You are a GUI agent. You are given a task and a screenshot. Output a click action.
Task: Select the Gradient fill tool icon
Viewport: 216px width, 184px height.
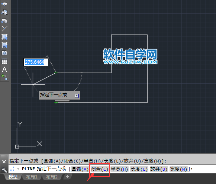pos(4,45)
